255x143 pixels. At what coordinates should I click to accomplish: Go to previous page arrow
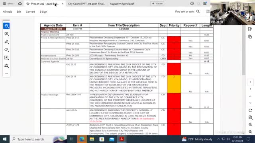click(250, 96)
